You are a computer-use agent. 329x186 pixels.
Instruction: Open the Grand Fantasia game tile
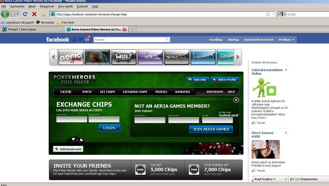pyautogui.click(x=150, y=57)
